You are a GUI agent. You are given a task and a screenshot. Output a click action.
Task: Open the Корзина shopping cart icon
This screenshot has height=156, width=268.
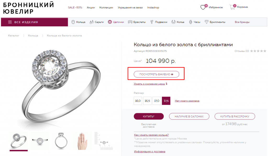point(232,7)
